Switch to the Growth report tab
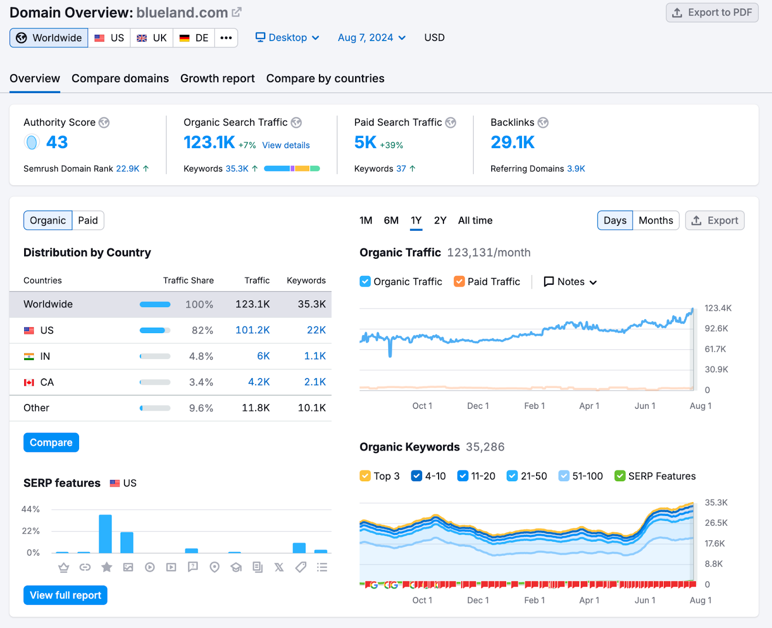This screenshot has height=628, width=772. (x=218, y=78)
